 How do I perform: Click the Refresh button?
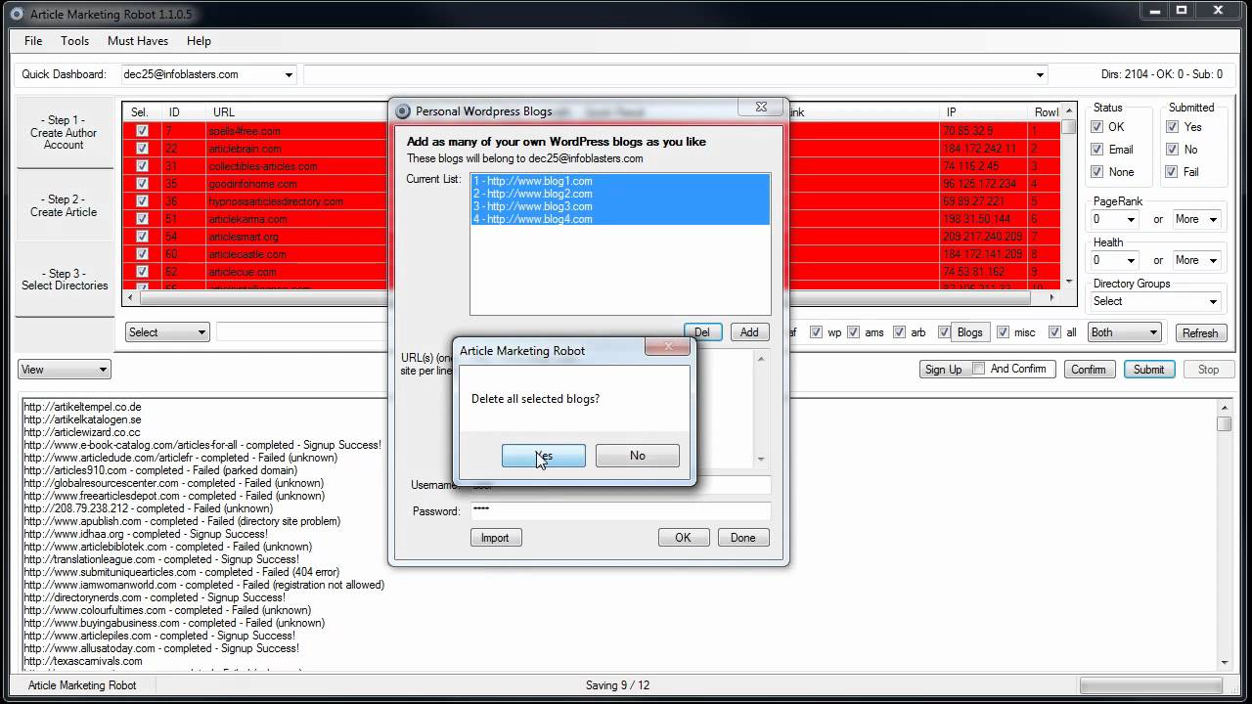(x=1199, y=332)
